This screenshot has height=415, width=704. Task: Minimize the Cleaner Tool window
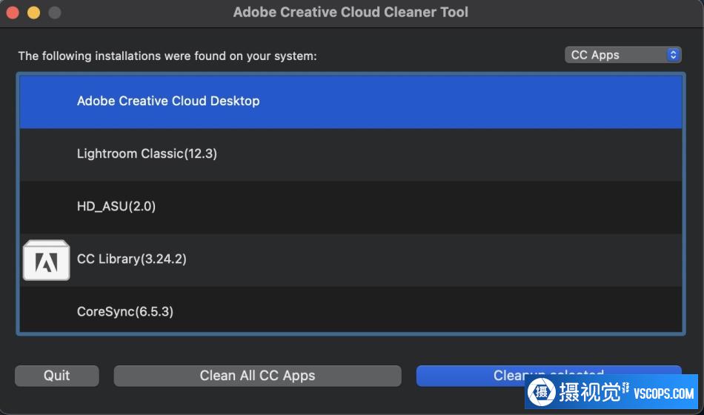point(33,12)
